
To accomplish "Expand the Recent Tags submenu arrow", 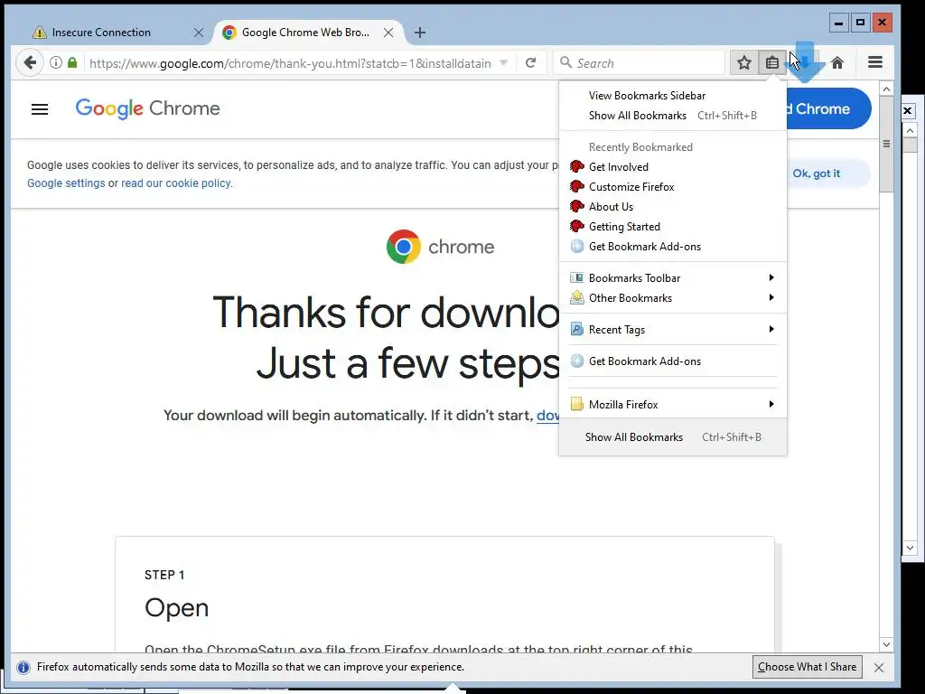I will pyautogui.click(x=771, y=329).
